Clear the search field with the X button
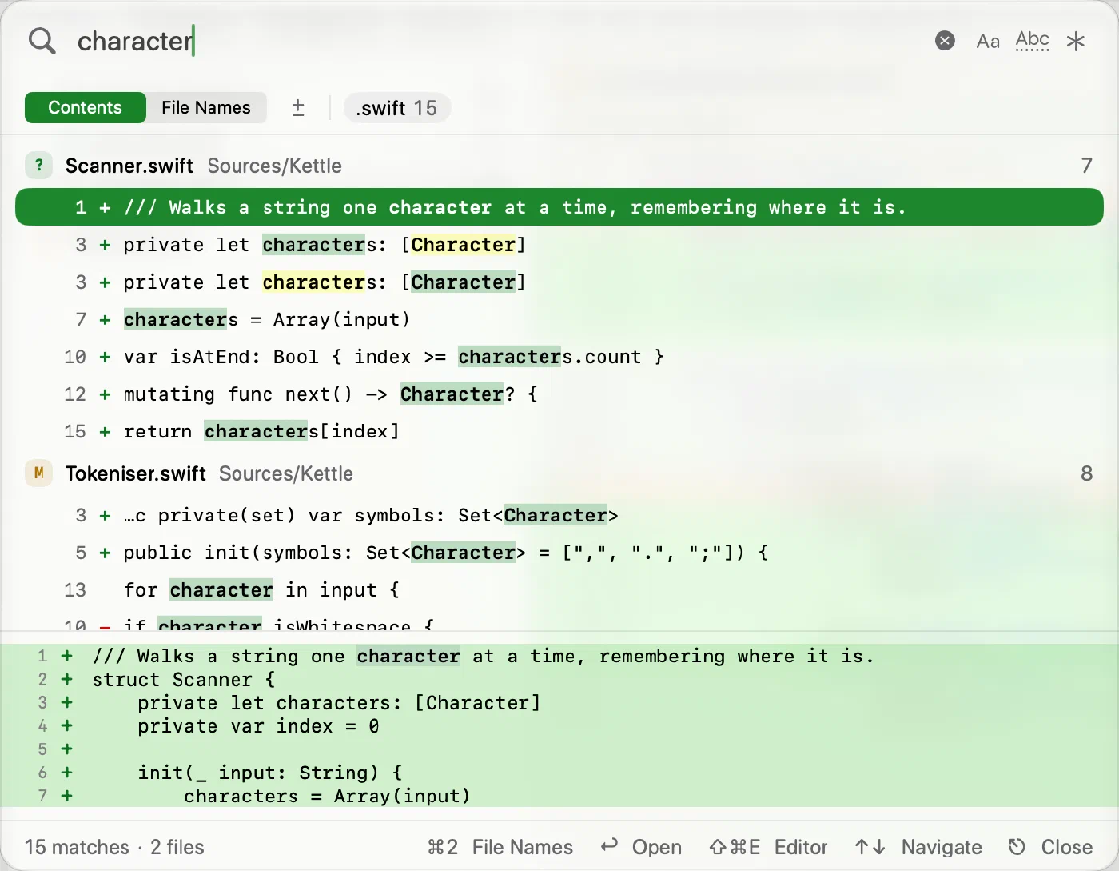 pos(945,41)
